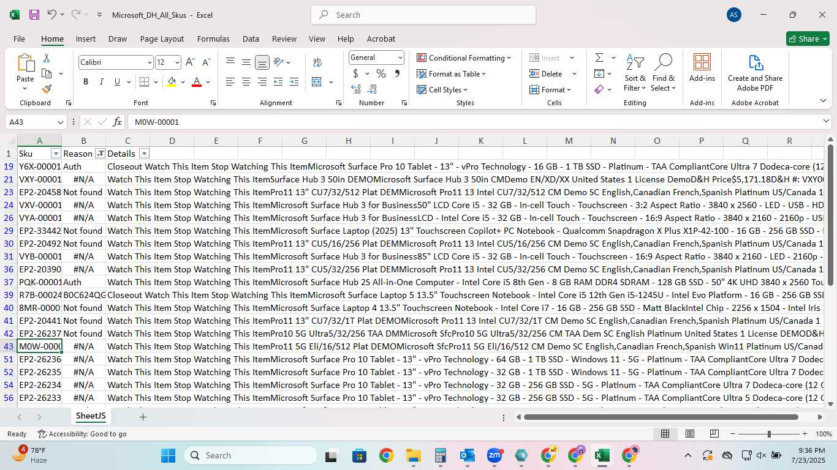This screenshot has width=837, height=470.
Task: Toggle Italic formatting
Action: pyautogui.click(x=102, y=82)
